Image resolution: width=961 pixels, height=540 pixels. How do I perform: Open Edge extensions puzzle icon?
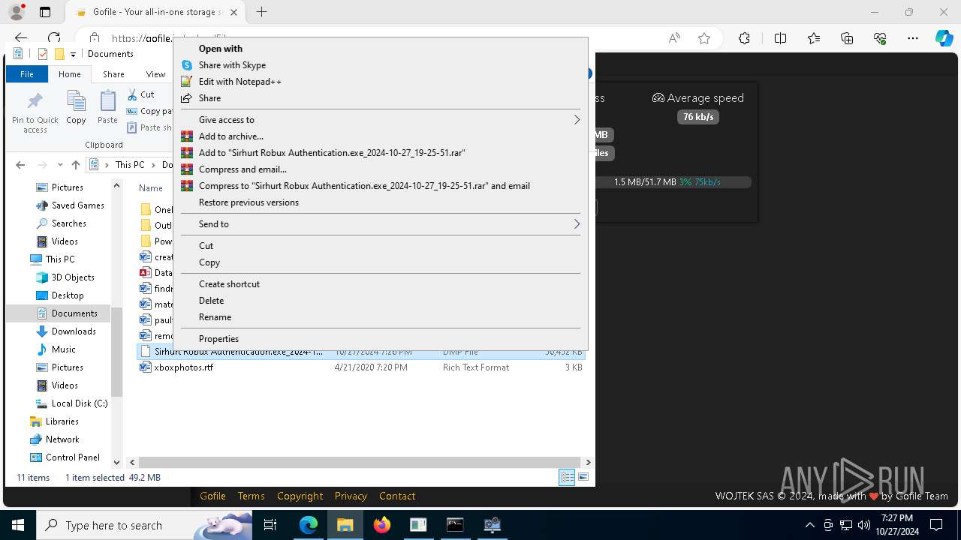point(744,38)
